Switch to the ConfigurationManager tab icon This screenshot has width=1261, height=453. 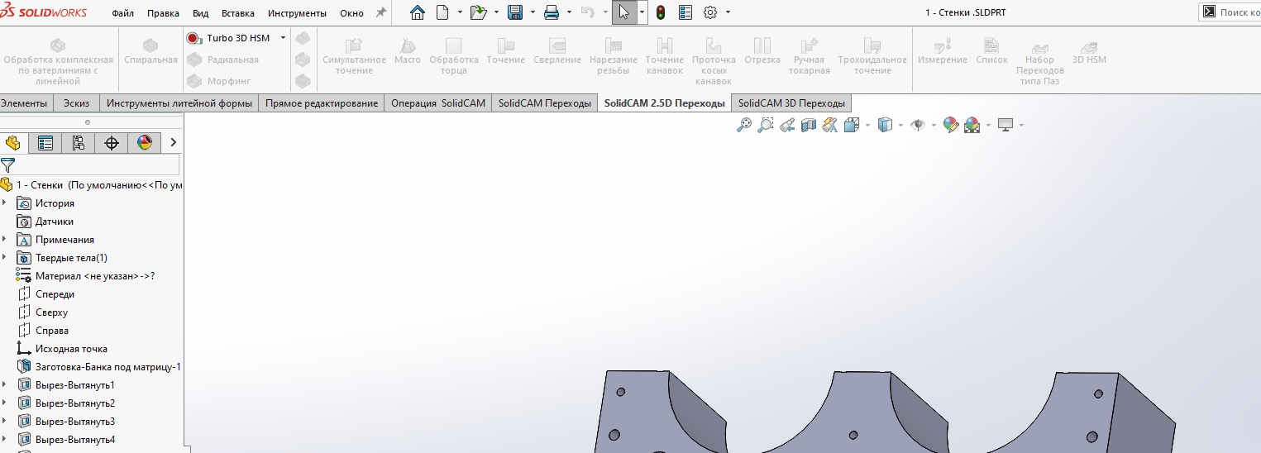click(79, 142)
